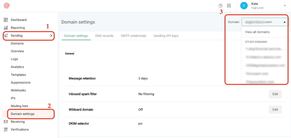Screen dimensions: 291x138
Task: Open the apps grid icon
Action: click(x=229, y=6)
